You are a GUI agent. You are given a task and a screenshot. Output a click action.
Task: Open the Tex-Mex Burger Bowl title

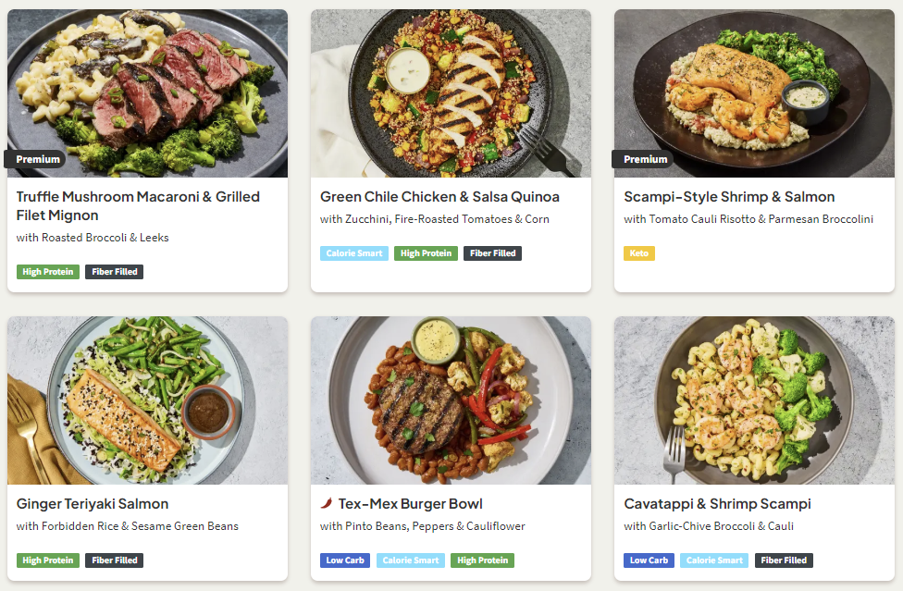[410, 504]
